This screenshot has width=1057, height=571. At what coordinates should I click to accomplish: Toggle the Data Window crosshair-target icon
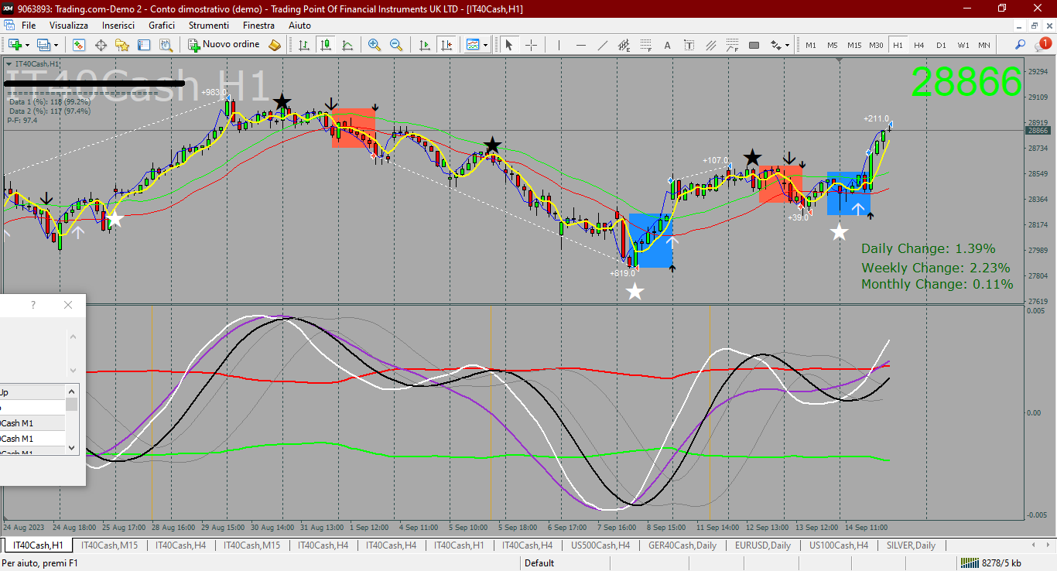[101, 45]
